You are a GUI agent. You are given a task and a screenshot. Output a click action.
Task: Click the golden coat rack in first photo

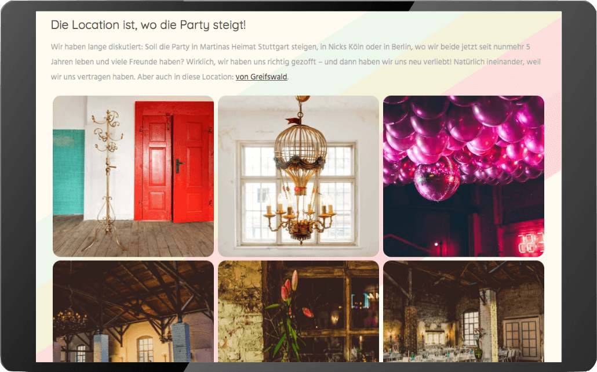(107, 180)
